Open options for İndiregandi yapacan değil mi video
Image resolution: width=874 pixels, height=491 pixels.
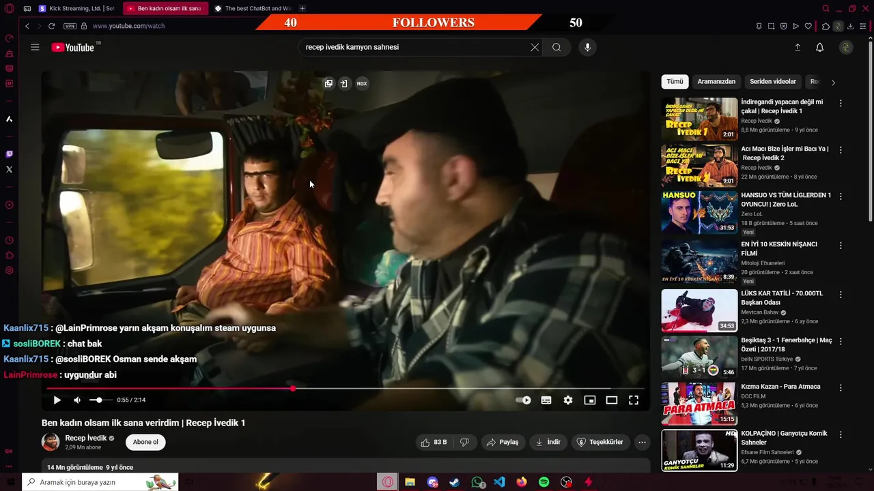pos(841,103)
